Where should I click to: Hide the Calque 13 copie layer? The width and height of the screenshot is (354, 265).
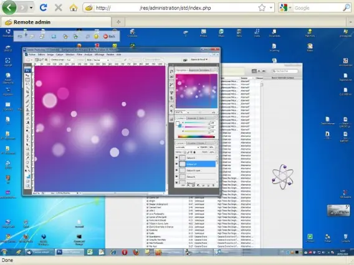coord(176,170)
